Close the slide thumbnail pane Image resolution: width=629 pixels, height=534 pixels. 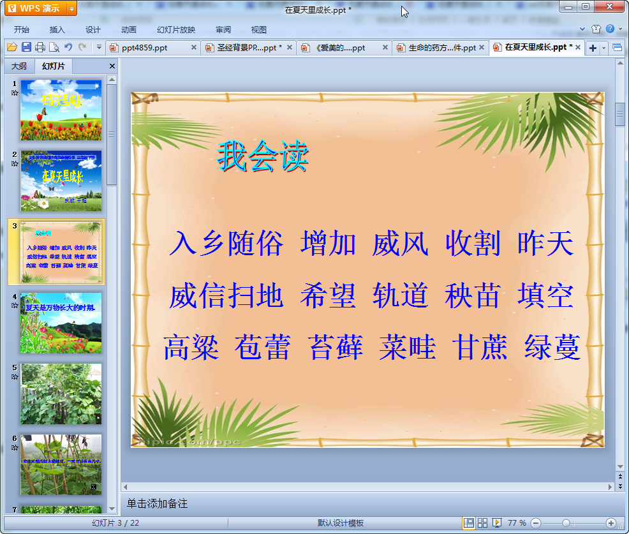(112, 66)
